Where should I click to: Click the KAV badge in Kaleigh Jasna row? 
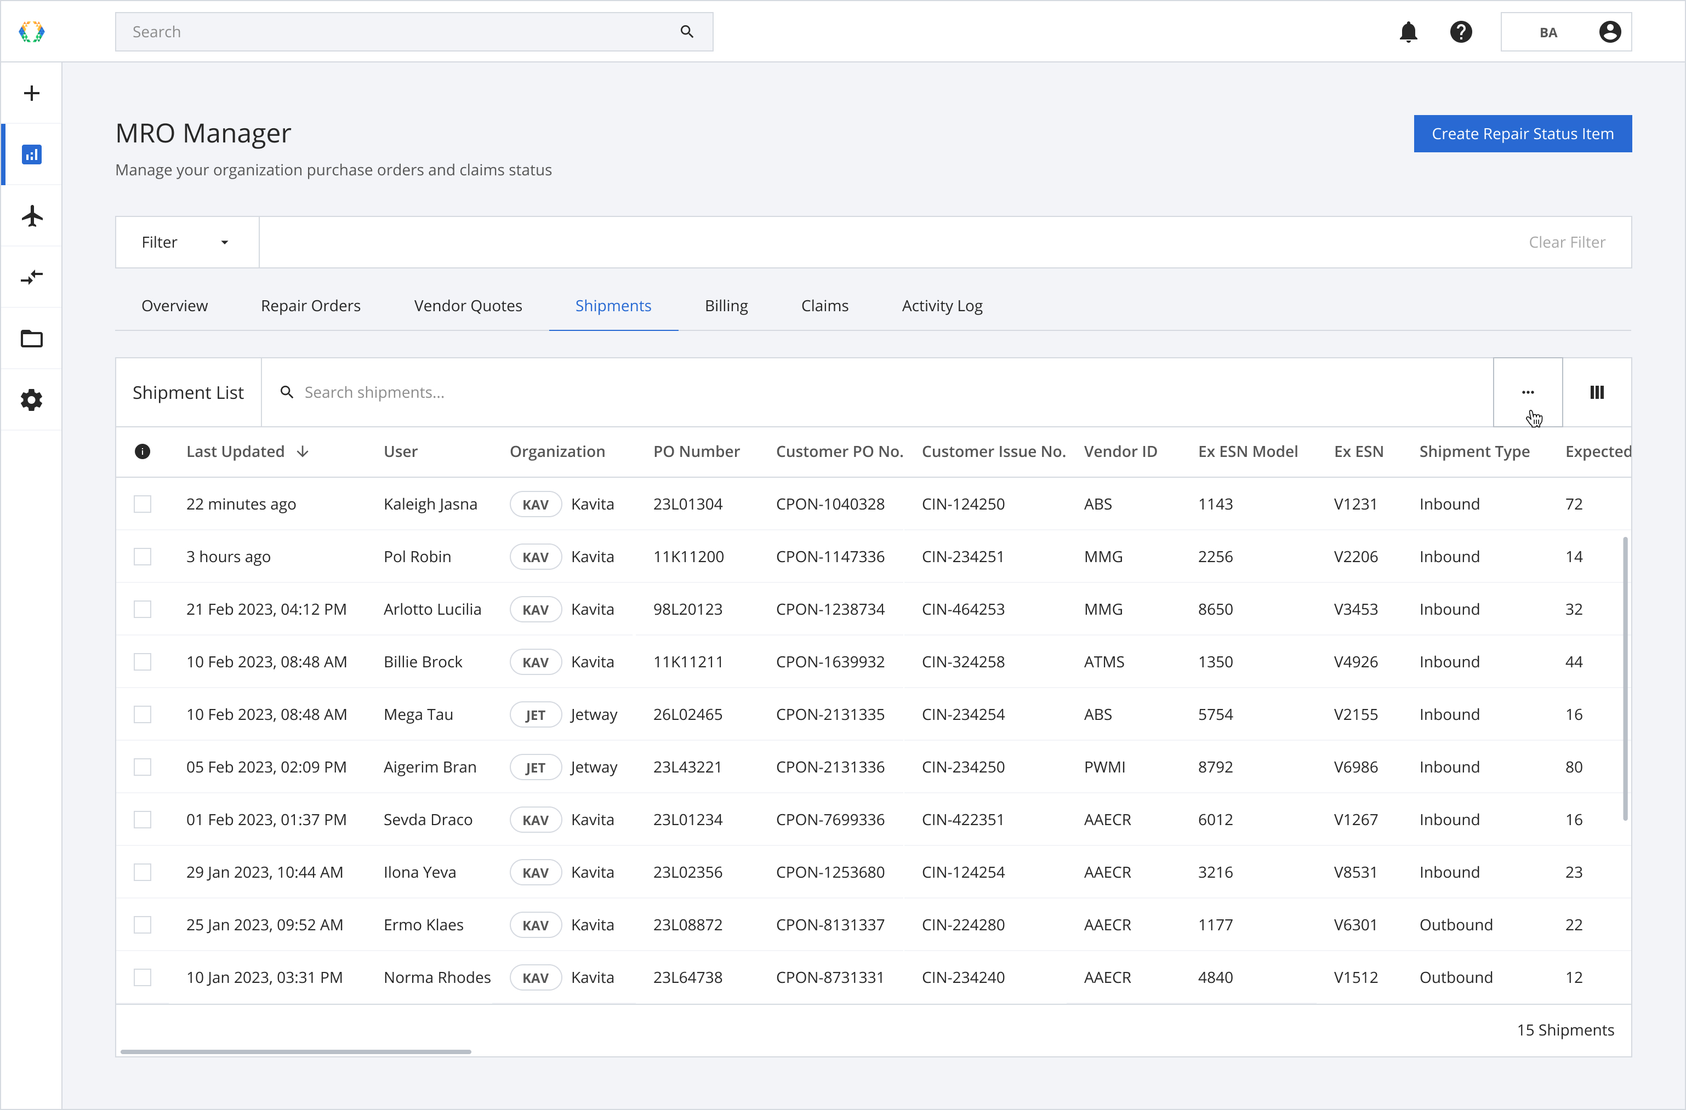[536, 504]
